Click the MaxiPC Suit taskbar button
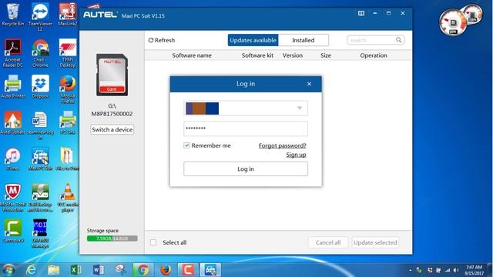The height and width of the screenshot is (277, 493). (x=210, y=270)
